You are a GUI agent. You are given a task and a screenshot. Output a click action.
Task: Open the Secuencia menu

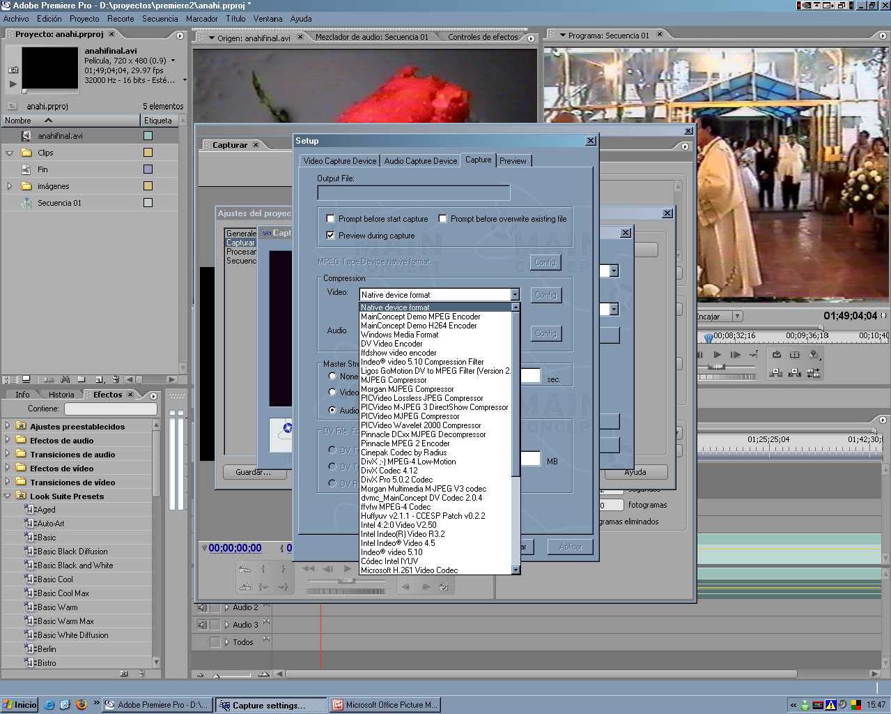[x=160, y=19]
